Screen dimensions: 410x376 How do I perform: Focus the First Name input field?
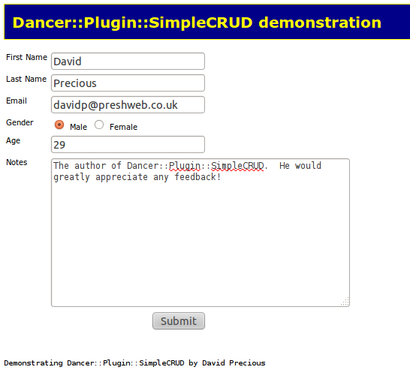pyautogui.click(x=128, y=61)
